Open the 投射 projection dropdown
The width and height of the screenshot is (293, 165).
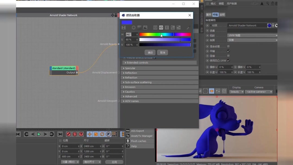(x=252, y=35)
